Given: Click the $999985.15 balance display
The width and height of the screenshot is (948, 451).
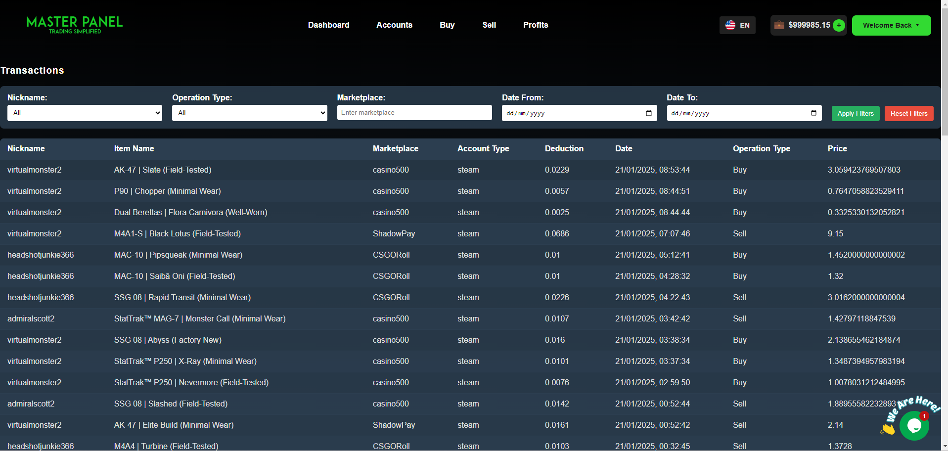Looking at the screenshot, I should click(809, 25).
